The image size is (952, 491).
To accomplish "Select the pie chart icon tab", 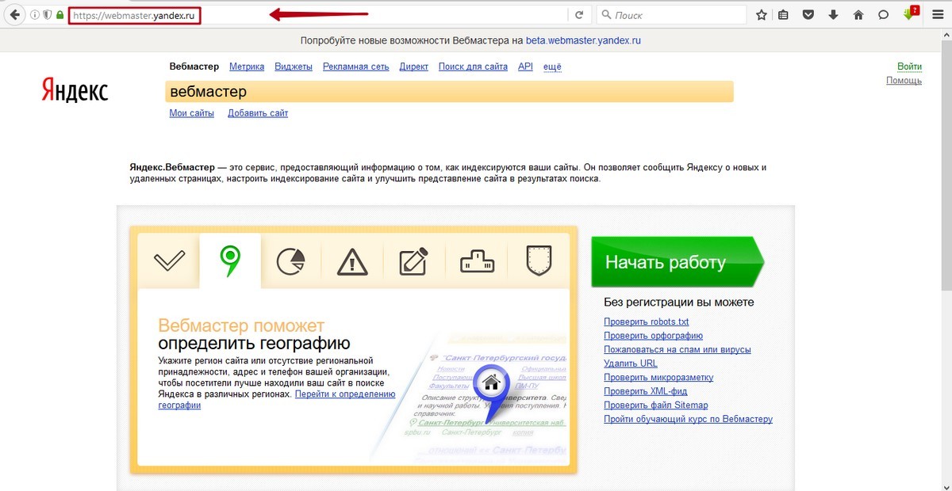I will [291, 261].
